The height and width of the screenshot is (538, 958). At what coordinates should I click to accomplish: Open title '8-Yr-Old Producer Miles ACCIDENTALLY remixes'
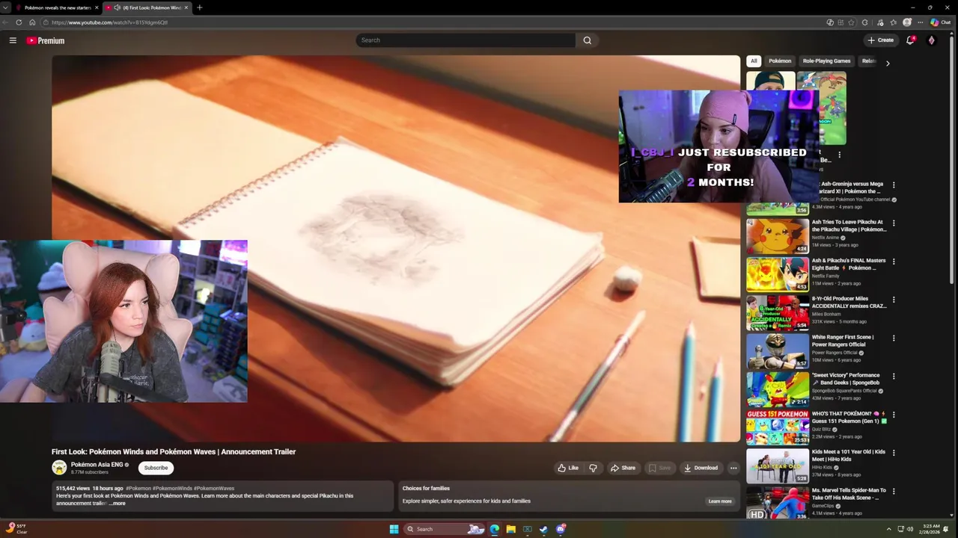(849, 302)
